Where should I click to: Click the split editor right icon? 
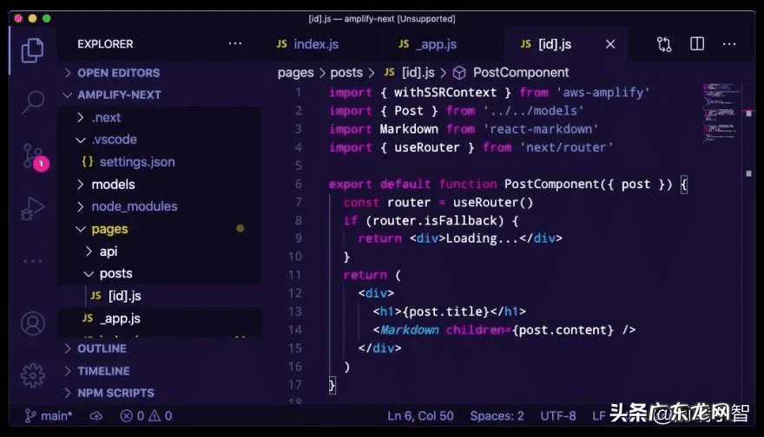point(697,44)
